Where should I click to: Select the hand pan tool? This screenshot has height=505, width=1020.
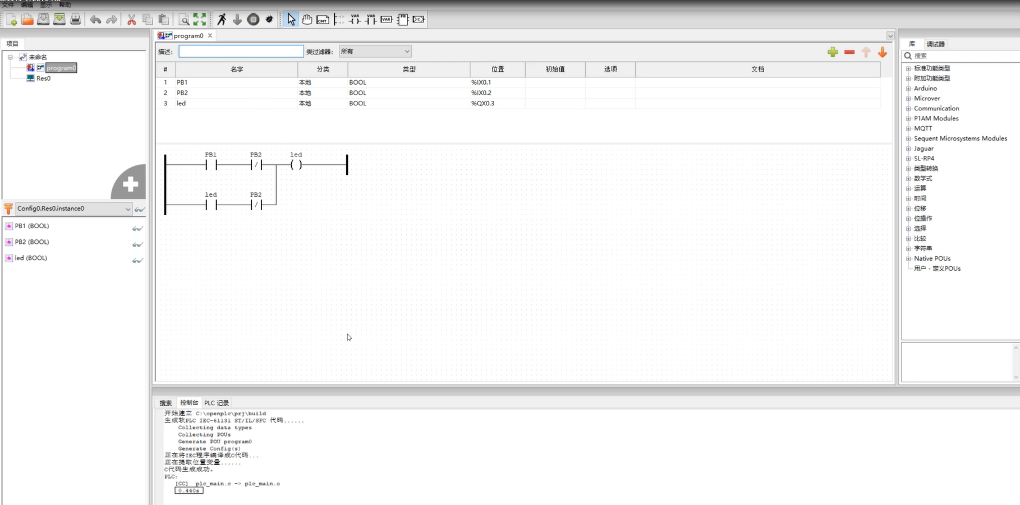307,20
